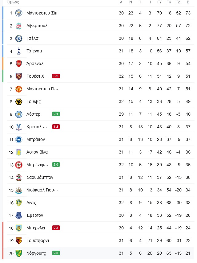Click Burnley's red 0-2 score badge
Screen dimensions: 197x263
pos(56,228)
